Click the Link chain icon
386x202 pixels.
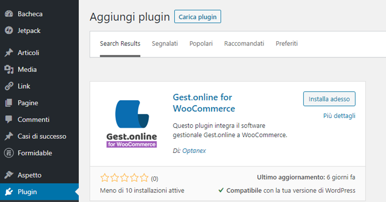pos(9,86)
